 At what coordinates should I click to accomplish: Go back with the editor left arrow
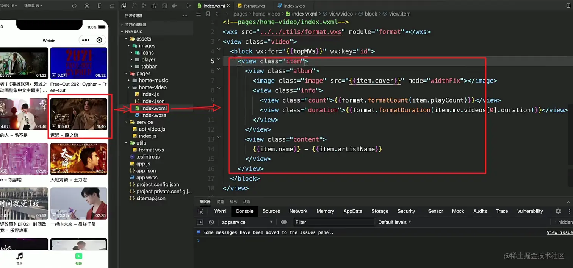[218, 14]
